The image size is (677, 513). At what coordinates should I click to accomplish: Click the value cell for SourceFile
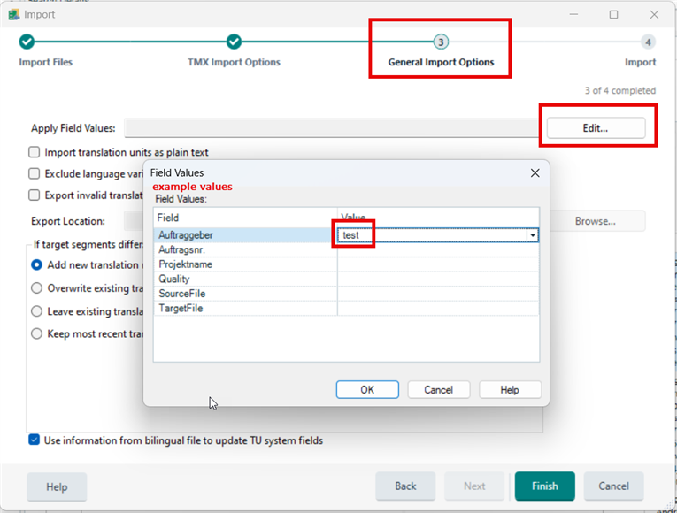(438, 294)
